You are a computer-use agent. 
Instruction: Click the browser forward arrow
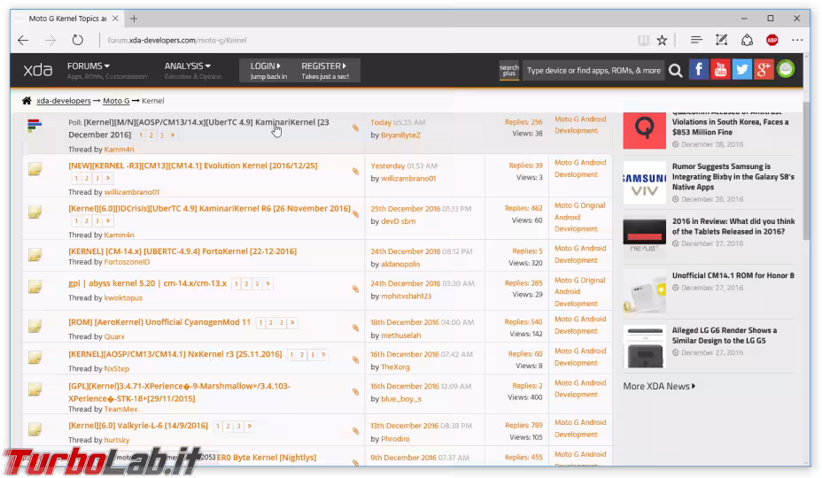50,41
